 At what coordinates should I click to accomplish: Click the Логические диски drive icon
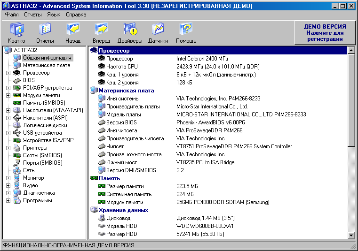click(17, 125)
